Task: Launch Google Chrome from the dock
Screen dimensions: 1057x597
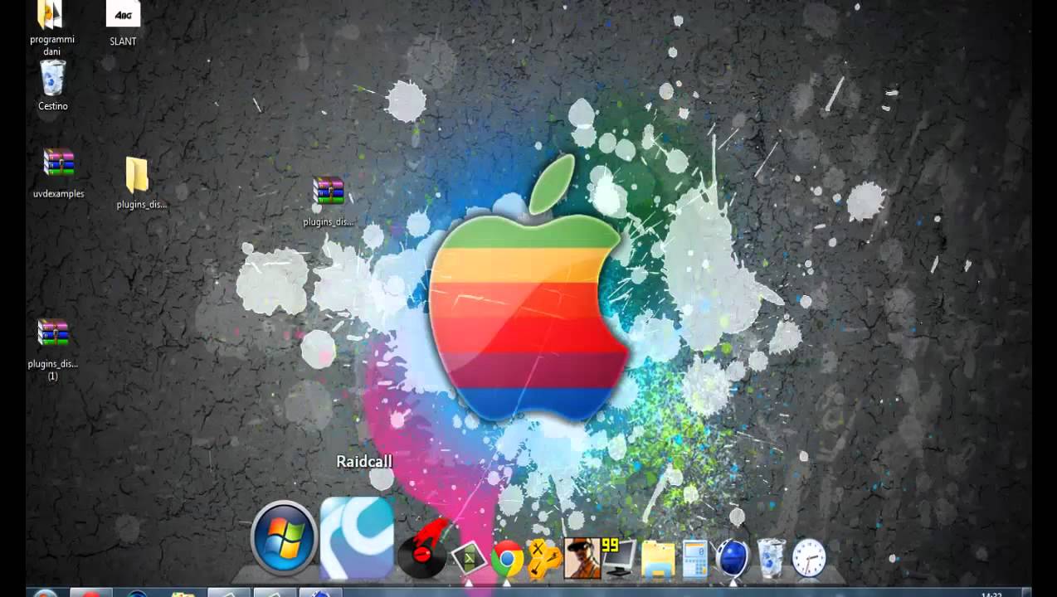Action: 507,559
